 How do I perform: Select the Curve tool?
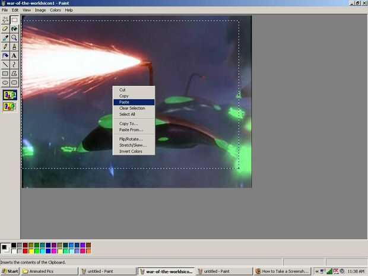click(x=14, y=65)
